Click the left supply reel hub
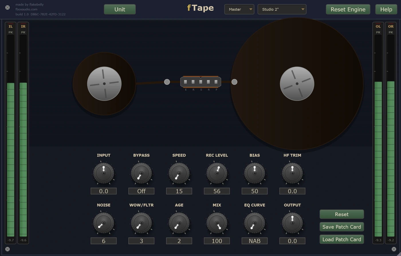This screenshot has width=401, height=256. (104, 84)
